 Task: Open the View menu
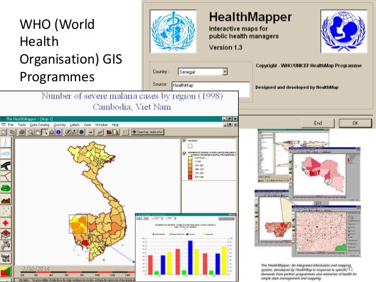87,125
